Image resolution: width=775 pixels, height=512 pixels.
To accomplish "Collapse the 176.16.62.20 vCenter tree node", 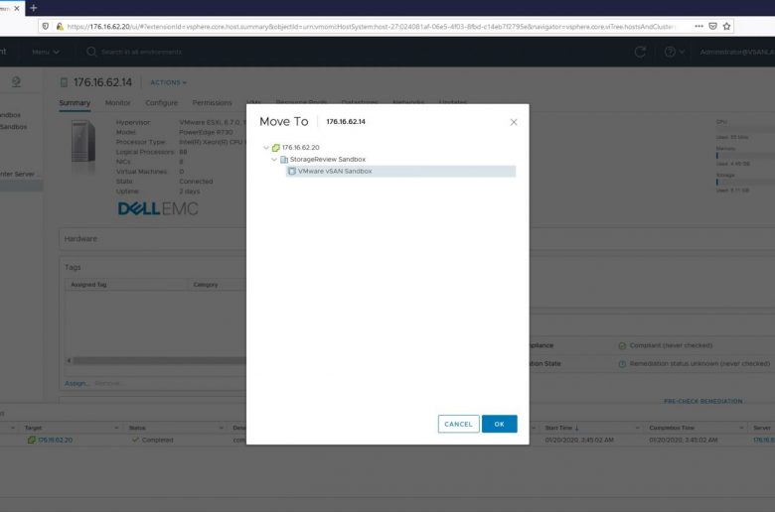I will click(266, 148).
